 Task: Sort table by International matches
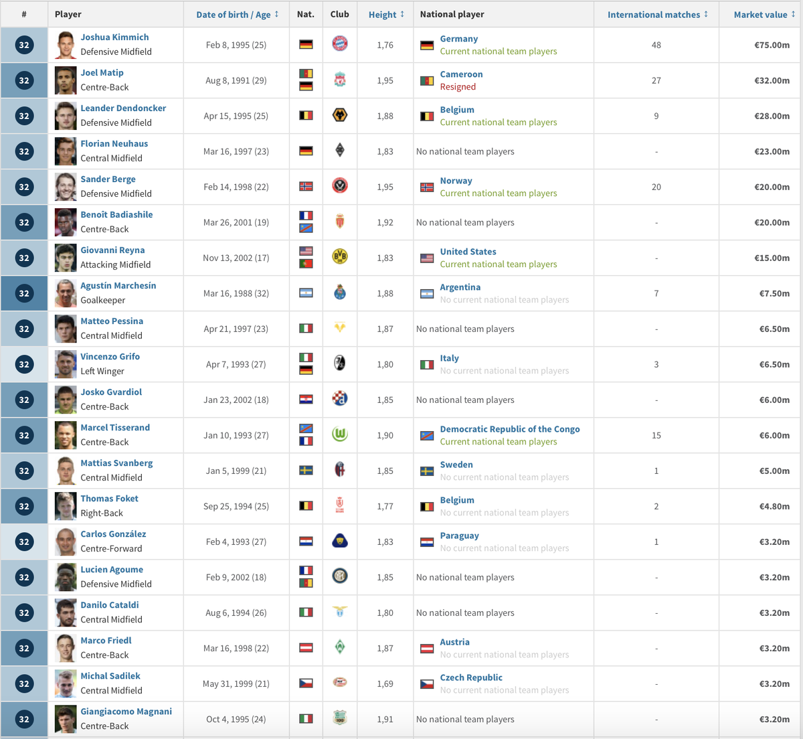point(657,14)
